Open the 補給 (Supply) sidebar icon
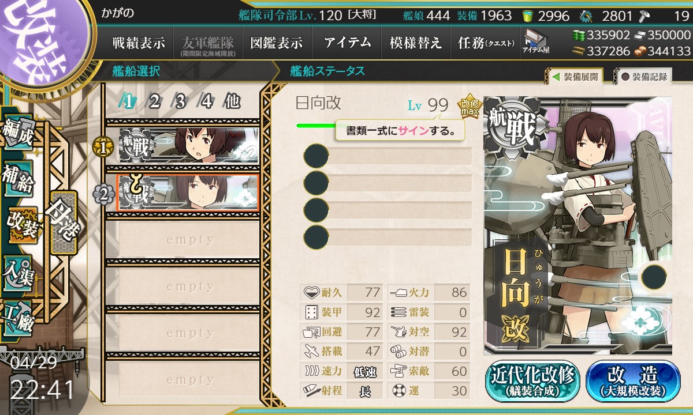This screenshot has width=693, height=415. 18,180
